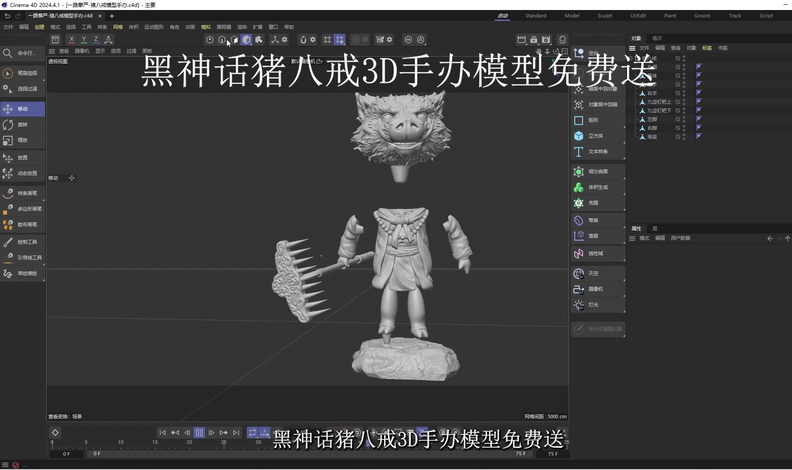The height and width of the screenshot is (470, 792).
Task: Expand Cloner (克隆) MoGraph flyout
Action: pos(624,209)
